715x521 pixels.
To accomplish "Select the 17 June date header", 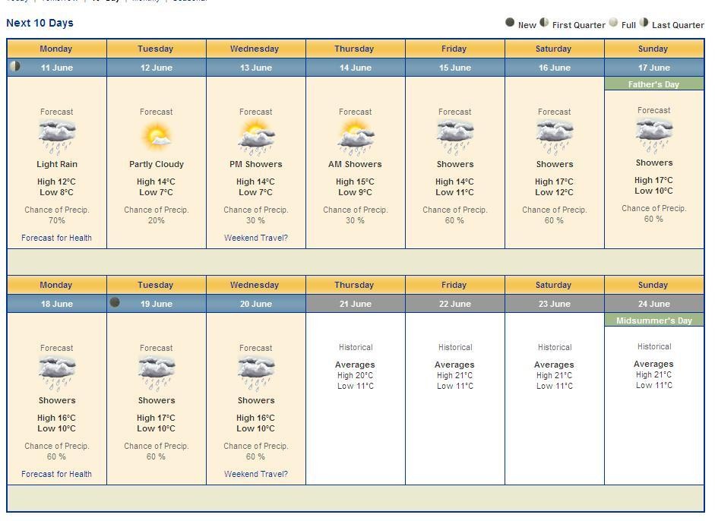I will [x=654, y=68].
